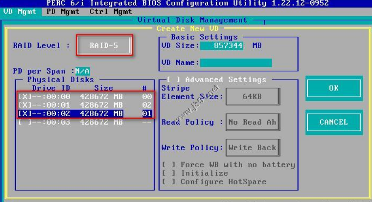Click the MB unit next to VD Size
Viewport: 372px width, 202px height.
(x=257, y=46)
